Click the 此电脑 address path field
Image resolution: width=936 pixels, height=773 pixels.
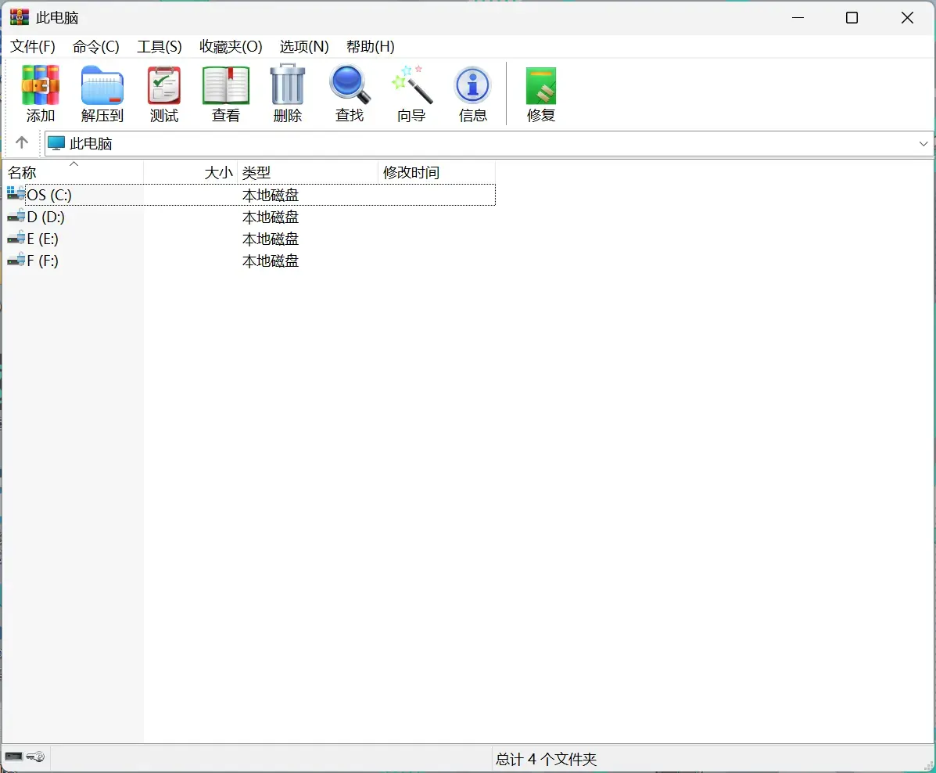click(x=489, y=143)
